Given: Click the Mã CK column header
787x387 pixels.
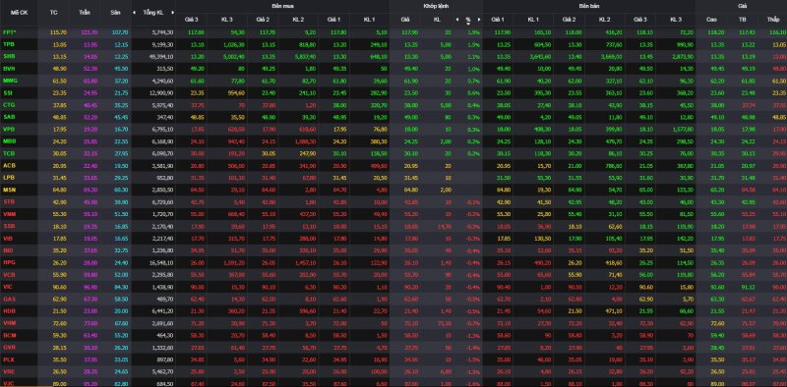Looking at the screenshot, I should pyautogui.click(x=16, y=12).
